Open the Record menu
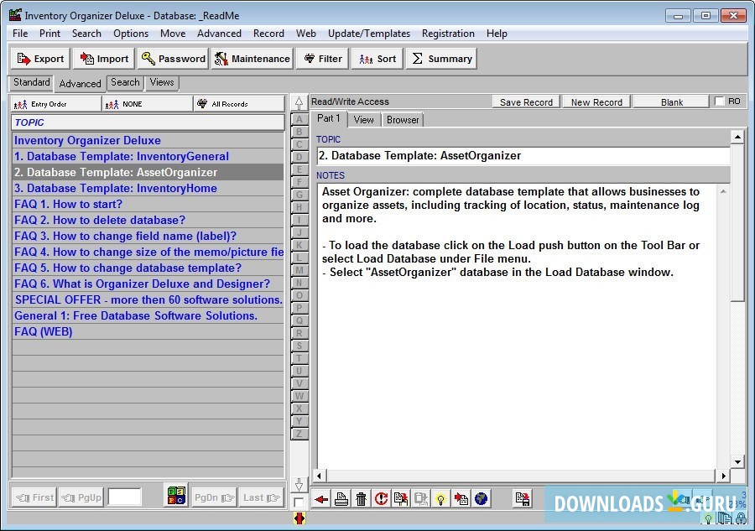755x531 pixels. coord(268,34)
